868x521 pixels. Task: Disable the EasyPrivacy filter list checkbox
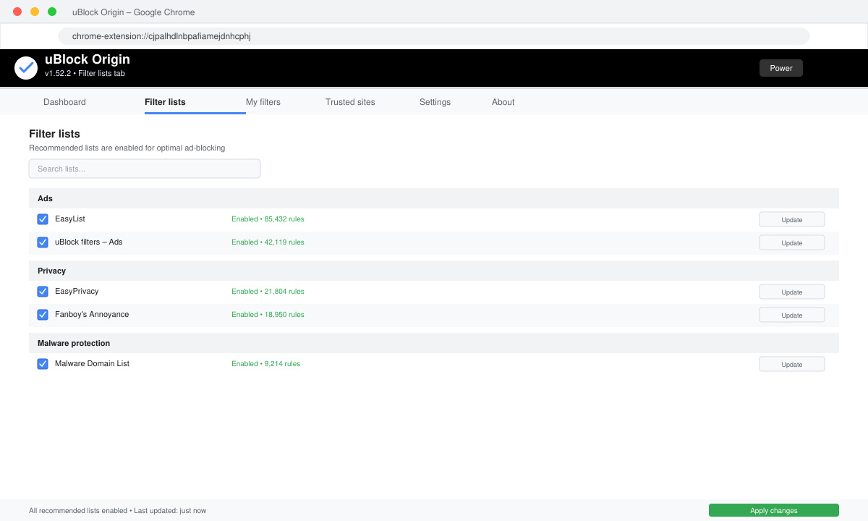pyautogui.click(x=43, y=292)
